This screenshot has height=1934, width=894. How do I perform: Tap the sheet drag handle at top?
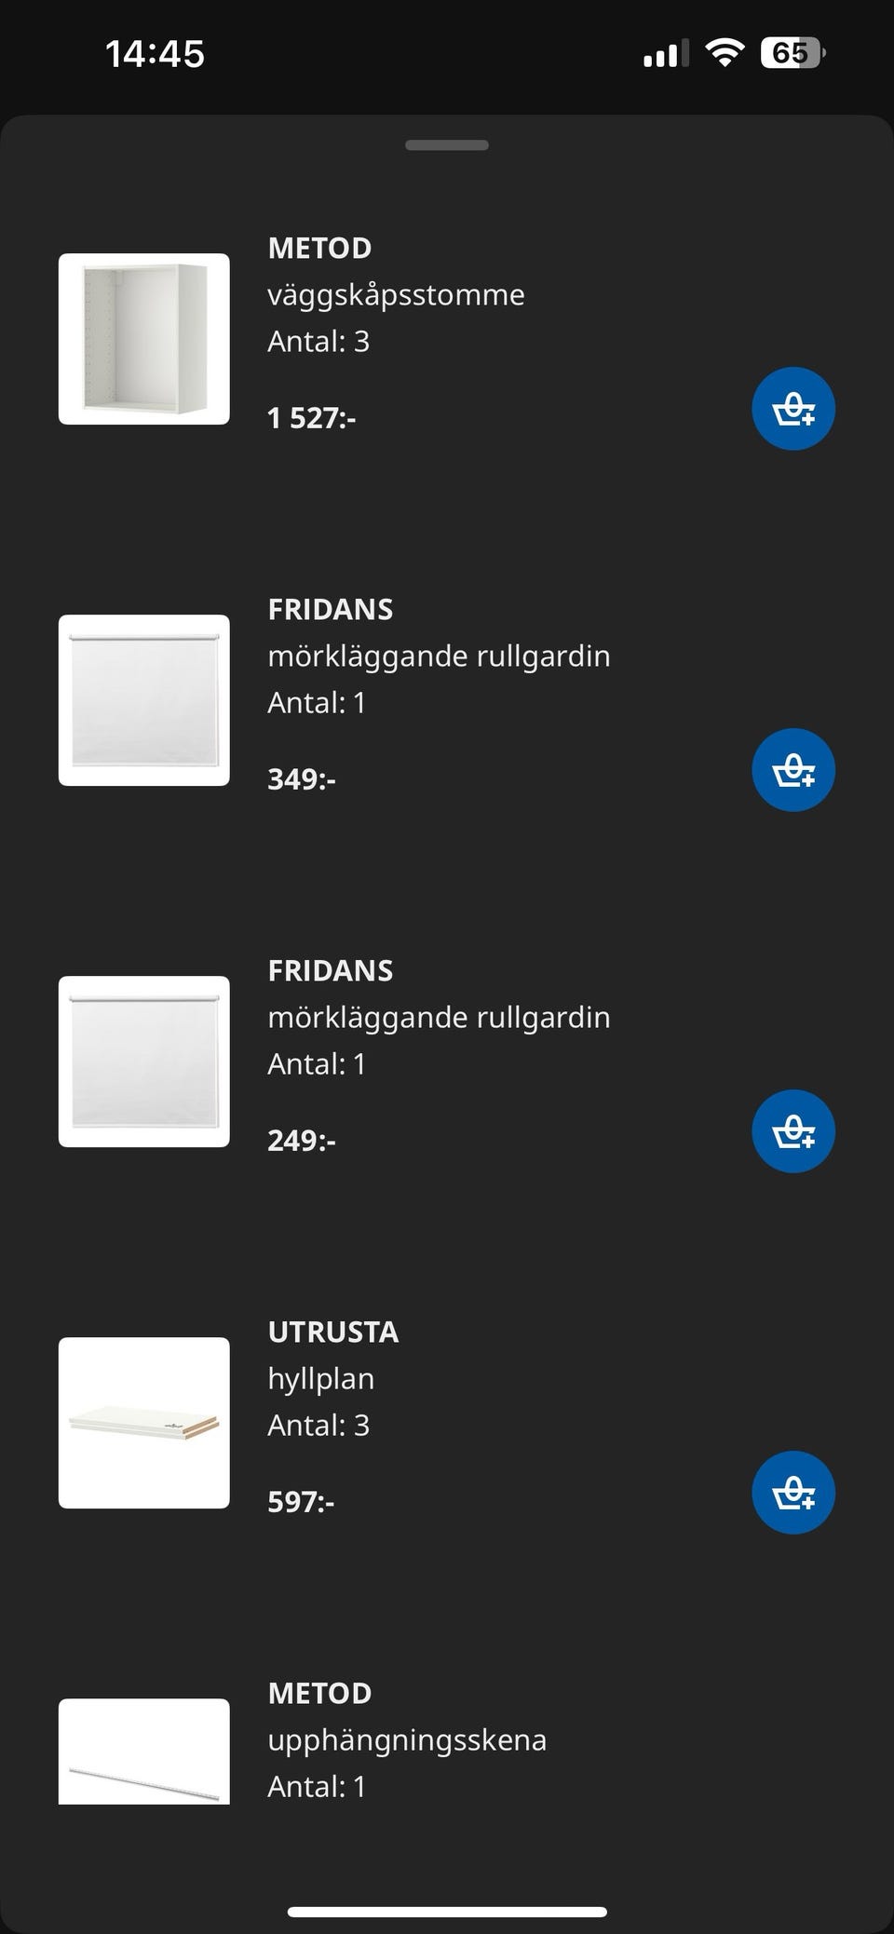pos(447,145)
